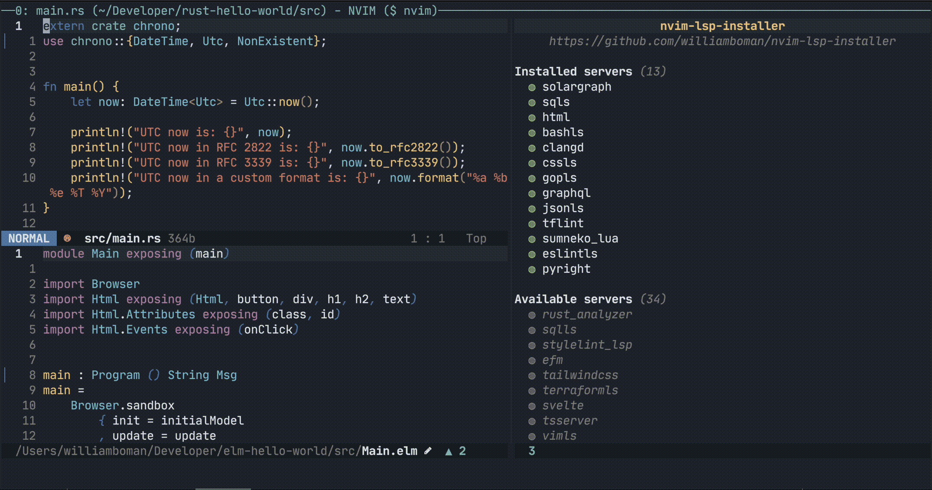Click the Top scroll position indicator

pos(476,238)
